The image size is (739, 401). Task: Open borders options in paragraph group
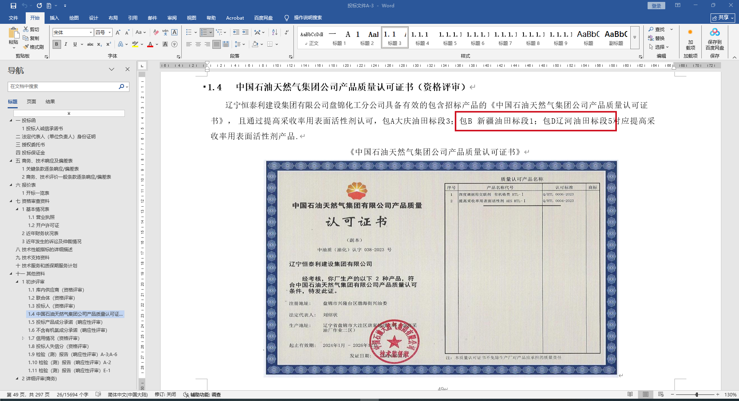(272, 44)
